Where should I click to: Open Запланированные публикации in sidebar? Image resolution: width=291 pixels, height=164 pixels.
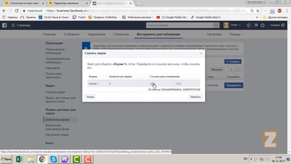(x=58, y=61)
